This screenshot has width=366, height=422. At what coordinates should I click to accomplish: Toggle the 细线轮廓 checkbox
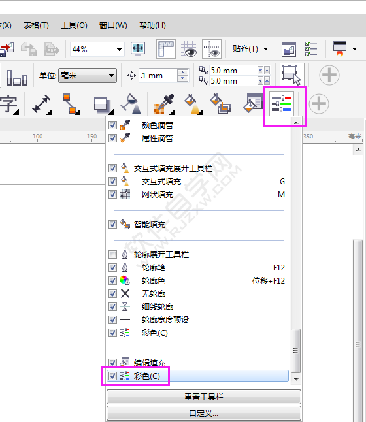tap(112, 307)
